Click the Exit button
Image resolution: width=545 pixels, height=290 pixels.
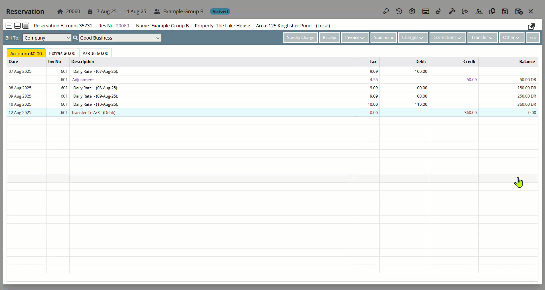click(x=533, y=38)
